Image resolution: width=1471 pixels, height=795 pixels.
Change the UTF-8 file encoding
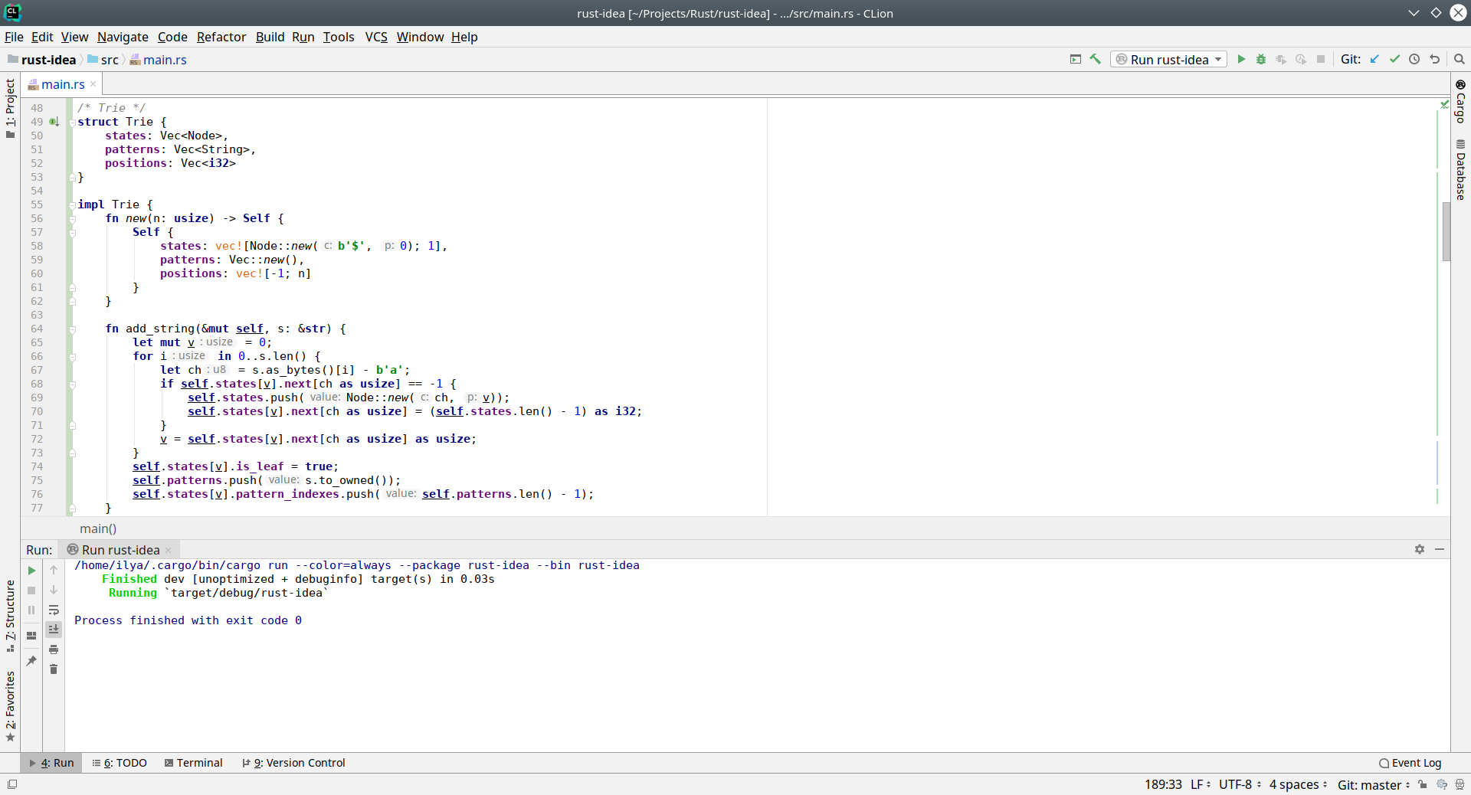point(1240,784)
